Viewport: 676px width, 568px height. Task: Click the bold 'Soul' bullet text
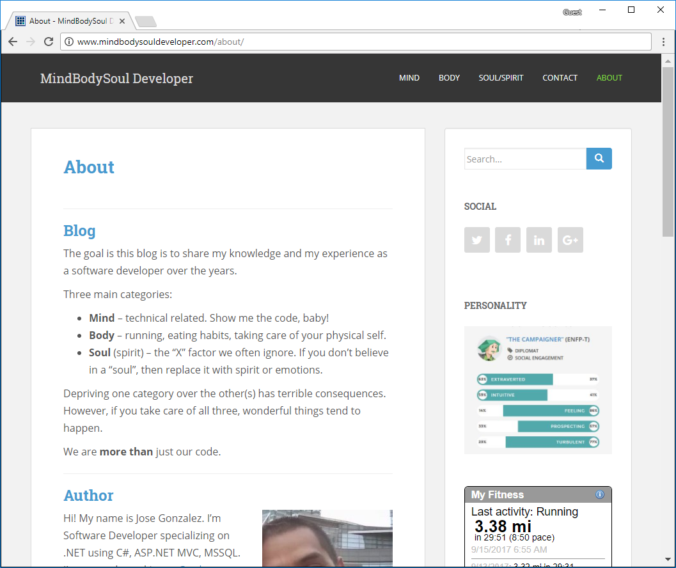point(100,352)
